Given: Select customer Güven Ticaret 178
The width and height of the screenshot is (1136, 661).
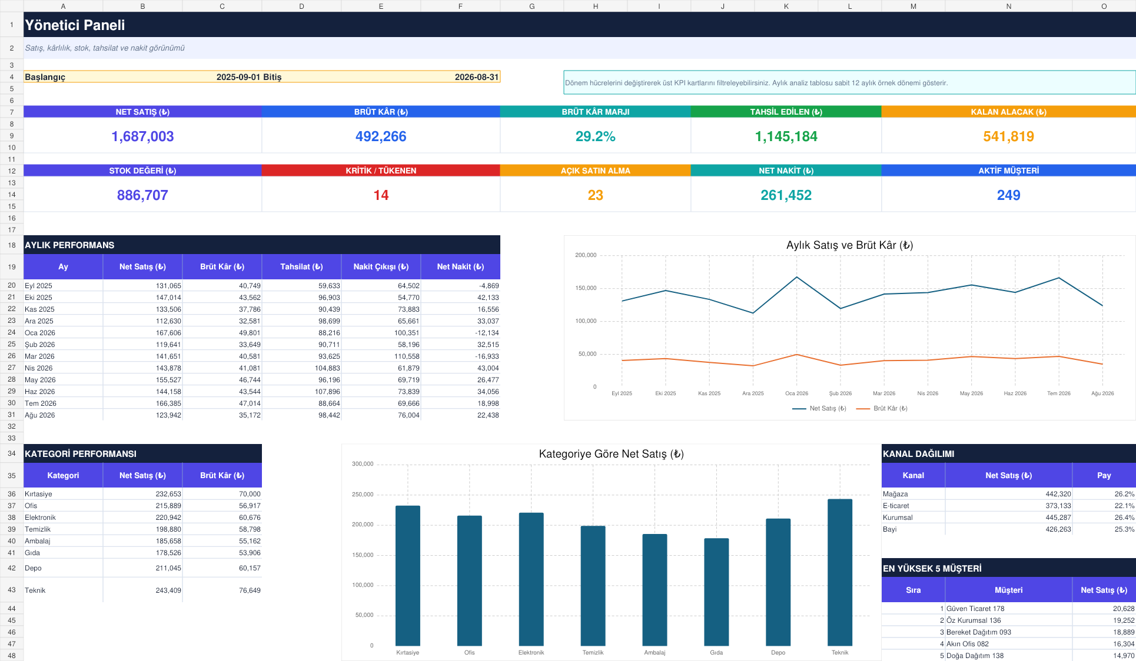Looking at the screenshot, I should pyautogui.click(x=1008, y=609).
